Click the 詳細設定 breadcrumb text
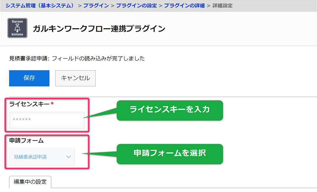The width and height of the screenshot is (317, 192). pos(222,6)
